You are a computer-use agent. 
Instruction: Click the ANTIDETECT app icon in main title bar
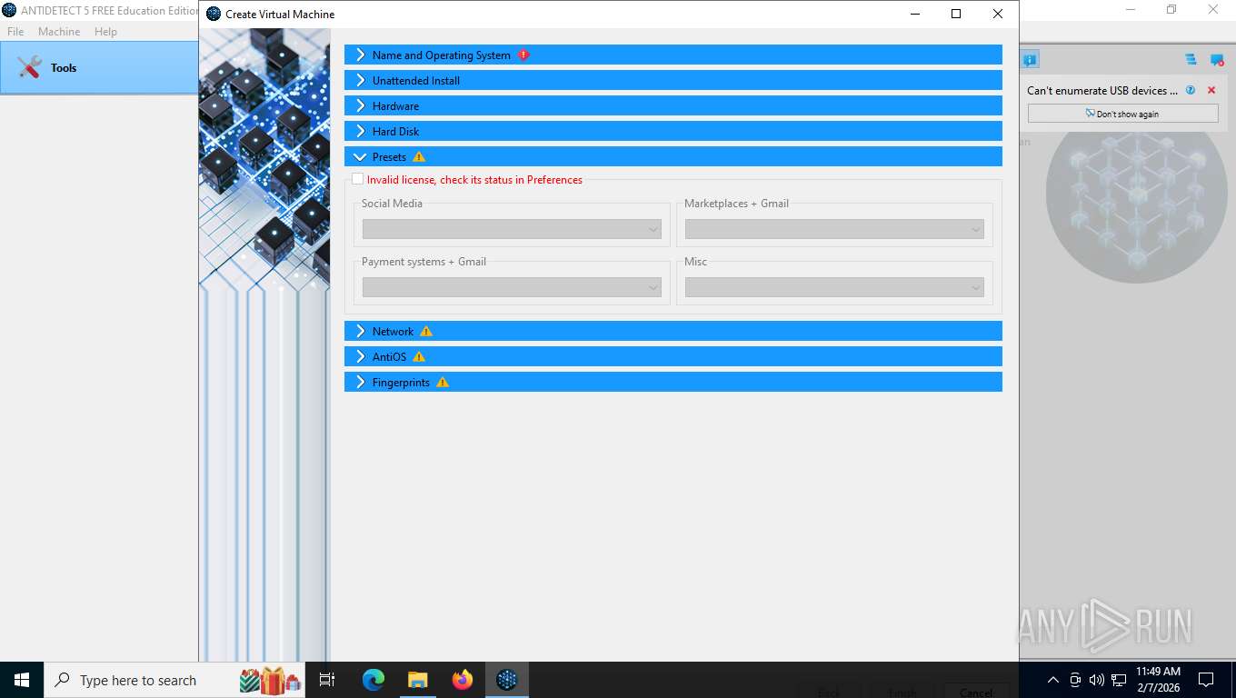click(x=9, y=10)
